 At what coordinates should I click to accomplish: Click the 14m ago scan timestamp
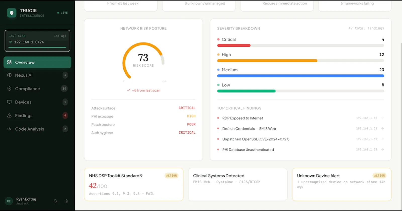pos(60,36)
